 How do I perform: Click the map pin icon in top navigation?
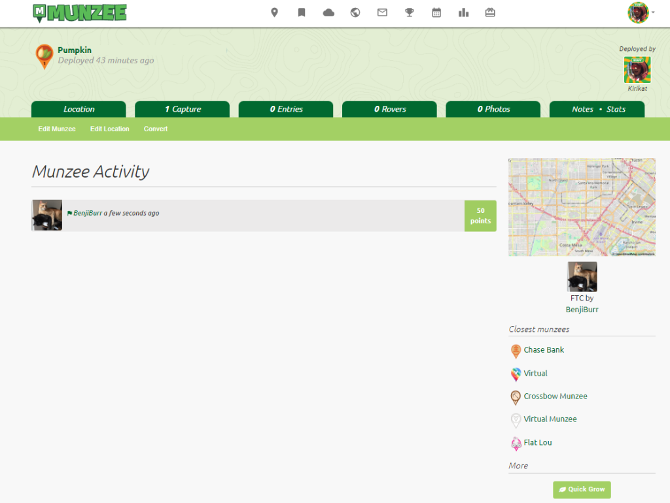[x=275, y=12]
